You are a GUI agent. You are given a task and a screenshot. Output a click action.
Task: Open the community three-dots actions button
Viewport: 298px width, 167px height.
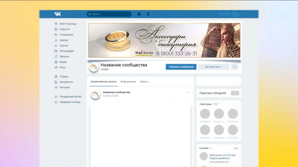(235, 67)
